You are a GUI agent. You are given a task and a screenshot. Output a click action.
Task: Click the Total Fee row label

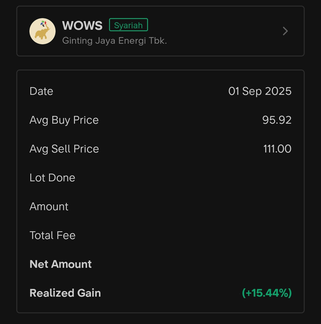(52, 235)
